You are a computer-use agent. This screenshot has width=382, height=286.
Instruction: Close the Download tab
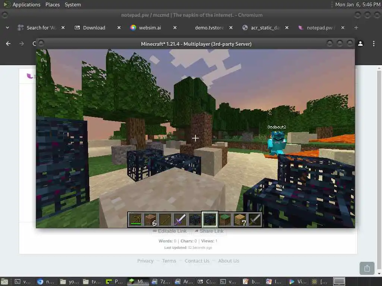point(119,28)
